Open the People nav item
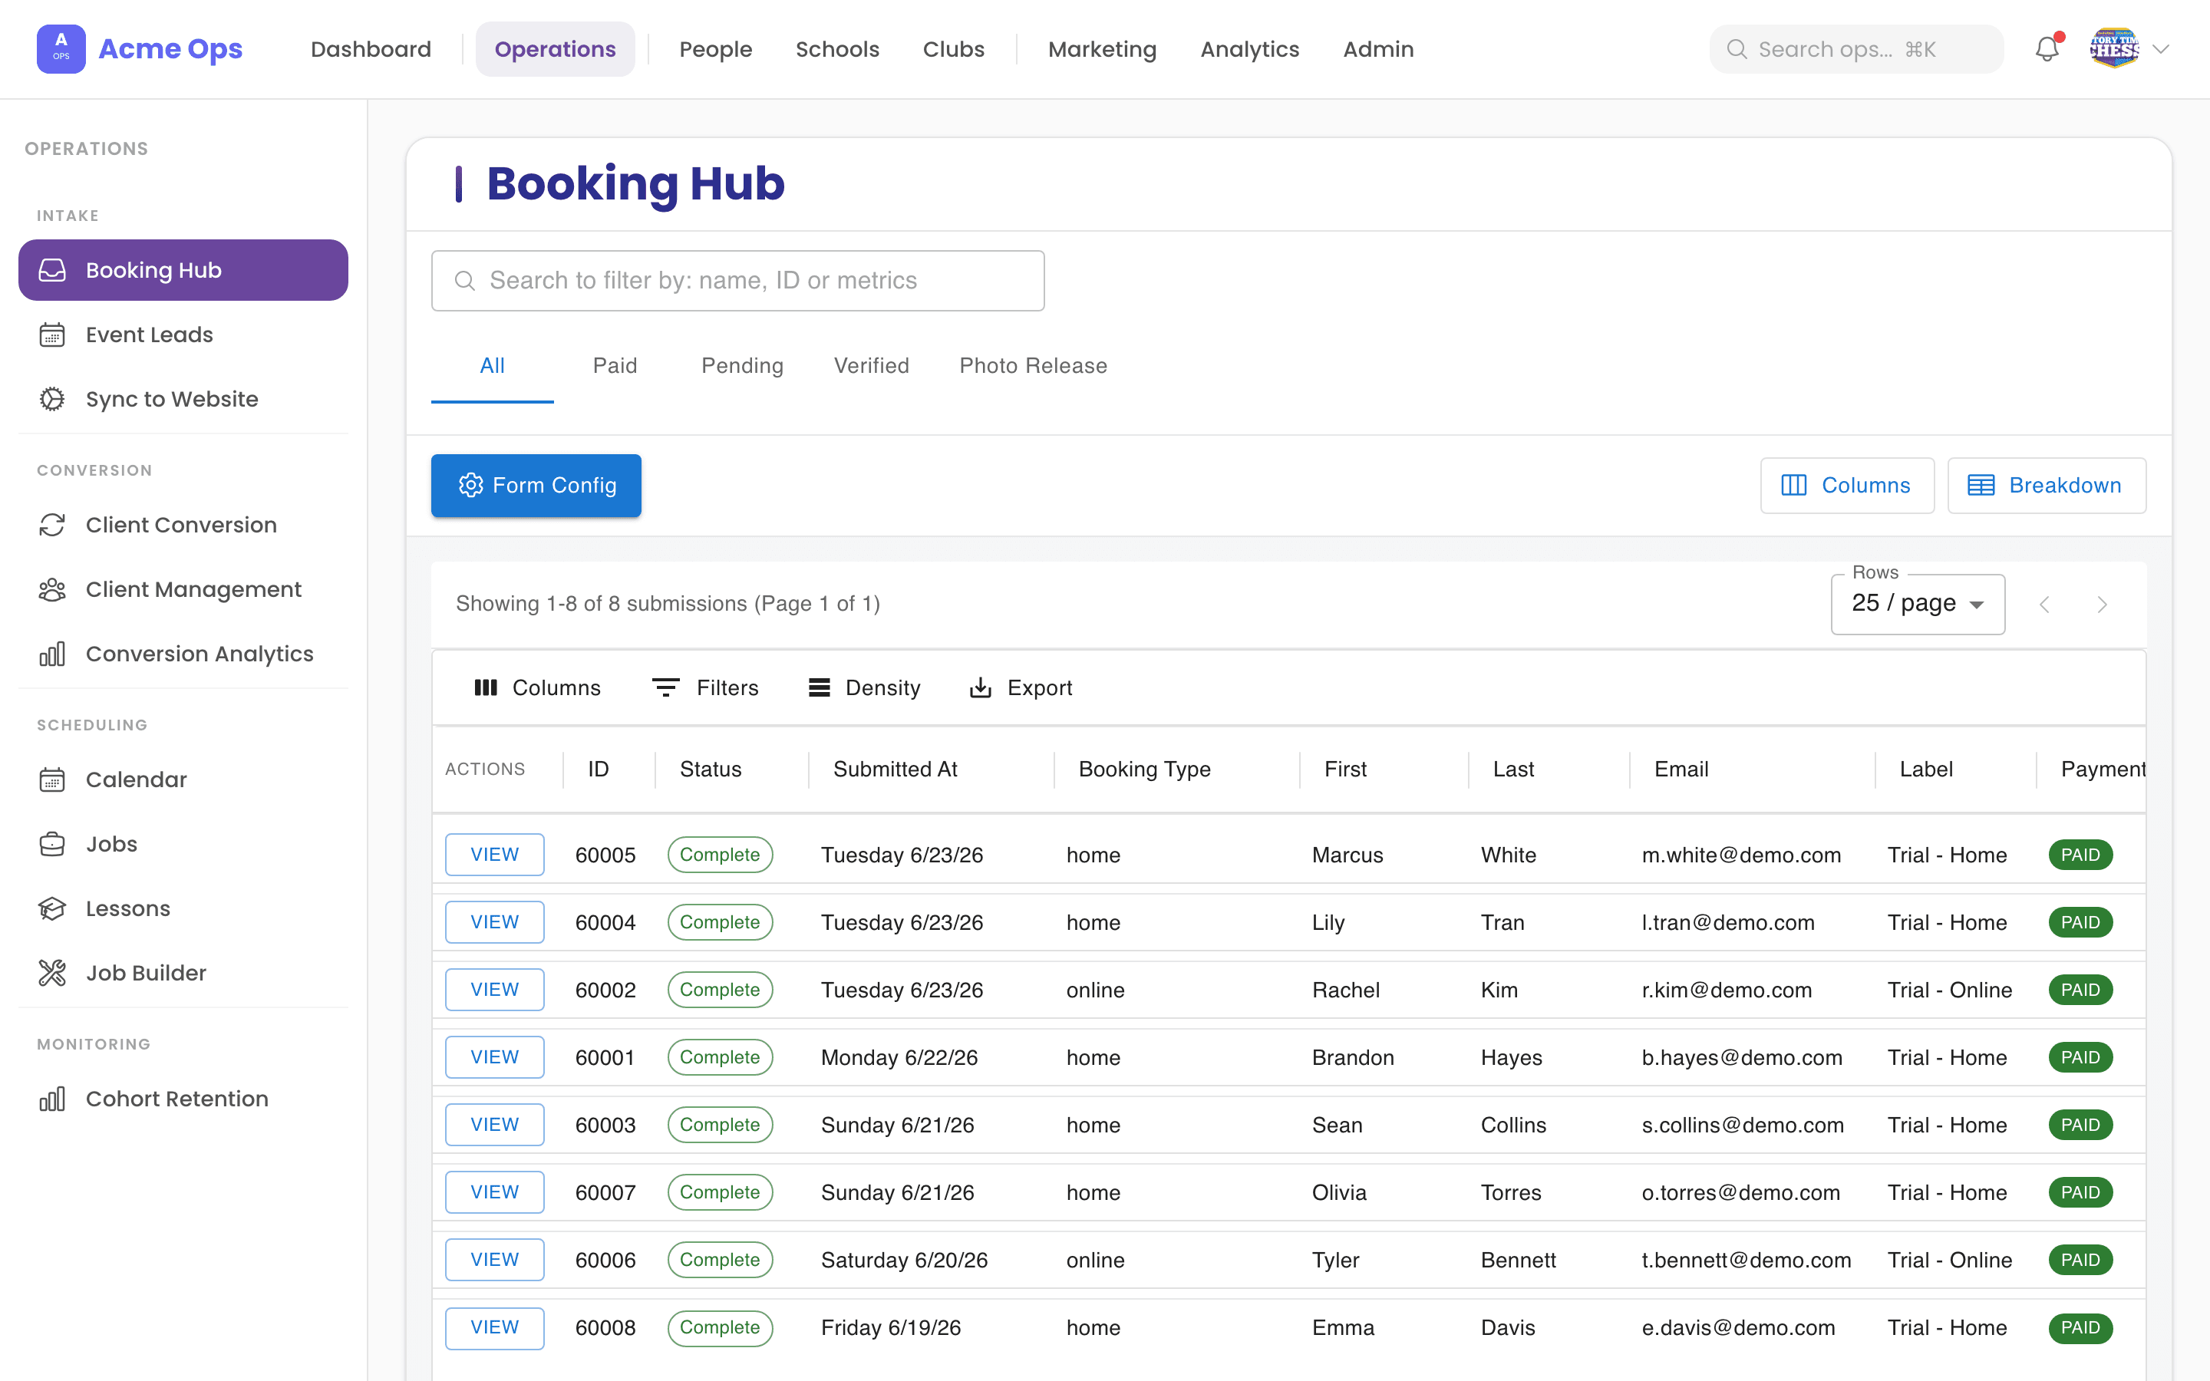Screen dimensions: 2210x1381 tap(715, 49)
